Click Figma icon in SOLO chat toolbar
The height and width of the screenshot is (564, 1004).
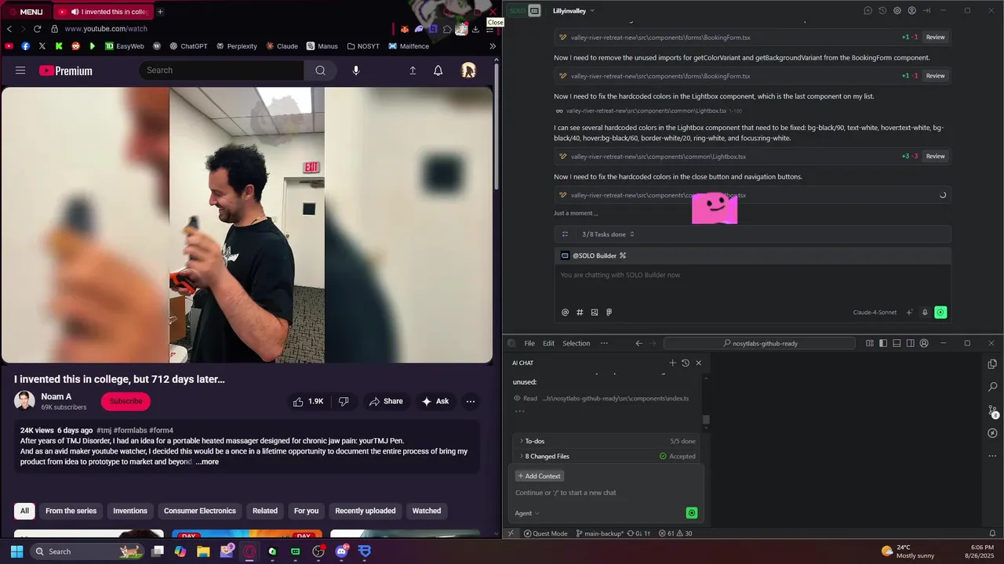click(609, 312)
